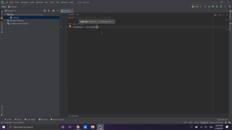Open the Windows Start menu
This screenshot has width=232, height=130.
tap(4, 127)
